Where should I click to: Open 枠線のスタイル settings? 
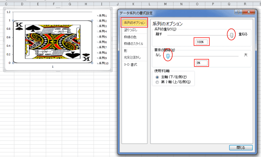133,44
